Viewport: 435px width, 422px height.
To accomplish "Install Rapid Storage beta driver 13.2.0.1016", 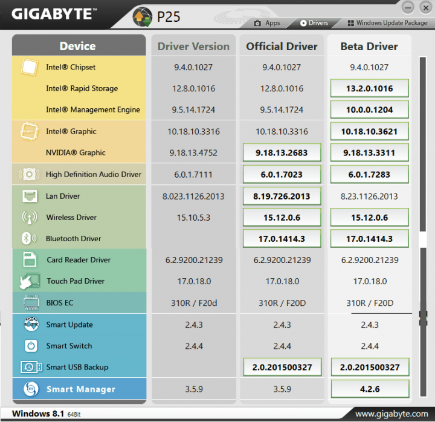I will (369, 88).
